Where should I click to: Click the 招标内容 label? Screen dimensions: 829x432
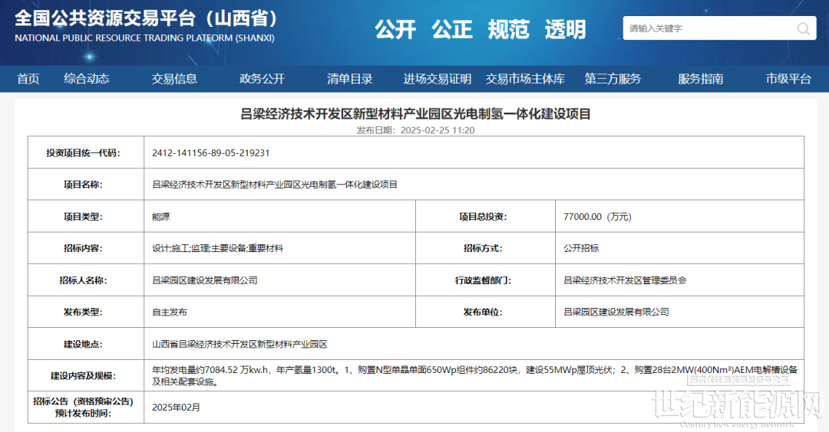click(83, 248)
